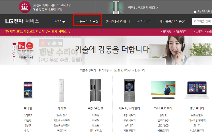The width and height of the screenshot is (212, 132).
Task: Choose 데스크톱/일체형 link
Action: [x=197, y=120]
